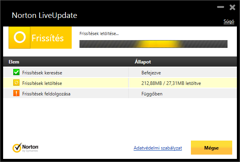Select the Frissítések letöltése row text
Image resolution: width=240 pixels, height=162 pixels.
click(42, 83)
